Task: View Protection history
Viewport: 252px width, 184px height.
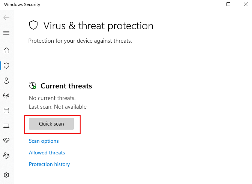Action: [x=49, y=164]
